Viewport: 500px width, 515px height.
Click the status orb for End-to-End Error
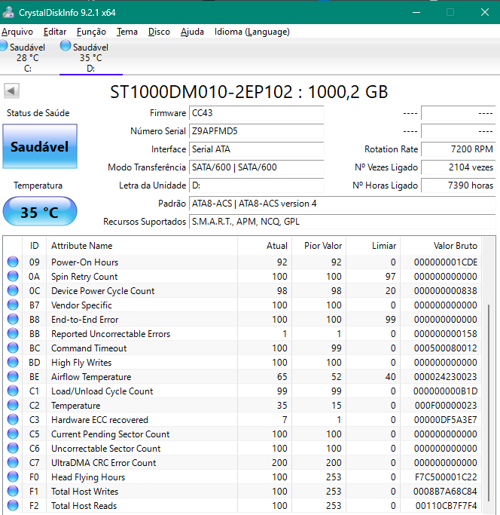[x=13, y=319]
